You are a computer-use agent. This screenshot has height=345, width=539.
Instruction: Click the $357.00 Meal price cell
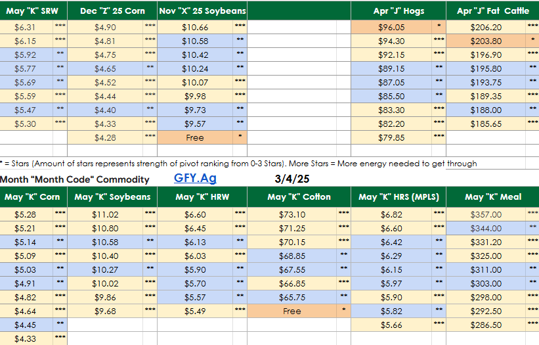point(486,214)
